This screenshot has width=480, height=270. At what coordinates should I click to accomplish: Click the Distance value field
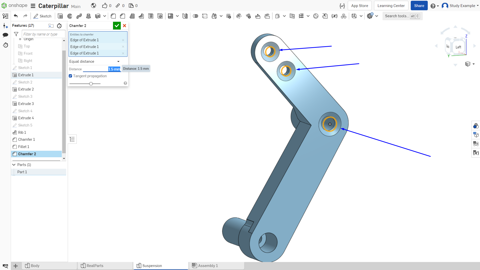coord(102,69)
